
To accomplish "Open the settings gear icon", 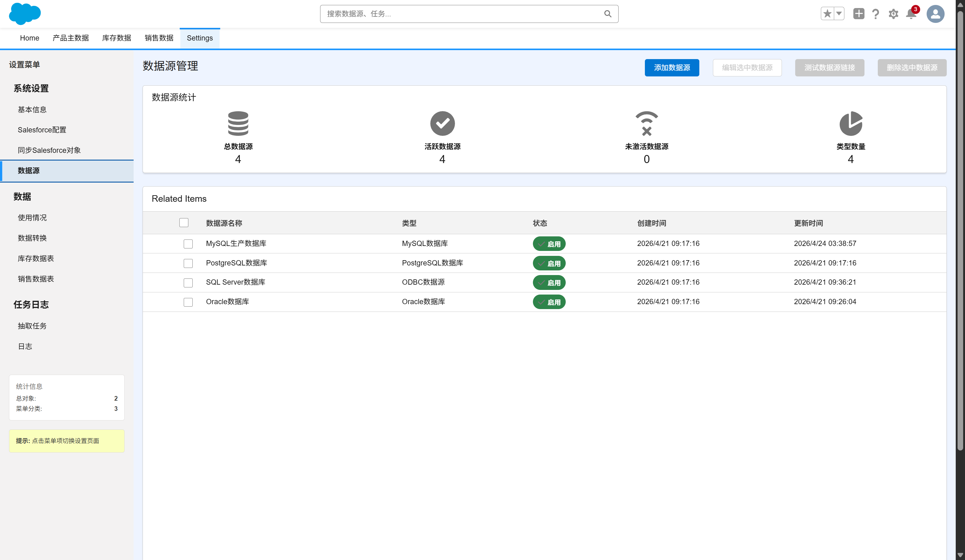I will point(893,14).
